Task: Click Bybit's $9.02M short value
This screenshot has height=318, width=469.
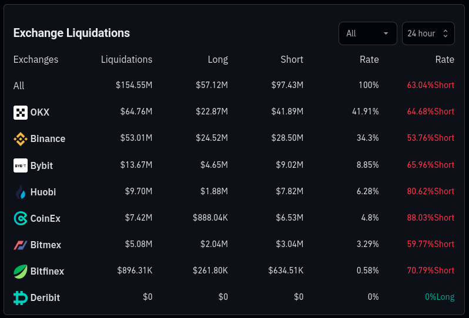Action: coord(290,165)
